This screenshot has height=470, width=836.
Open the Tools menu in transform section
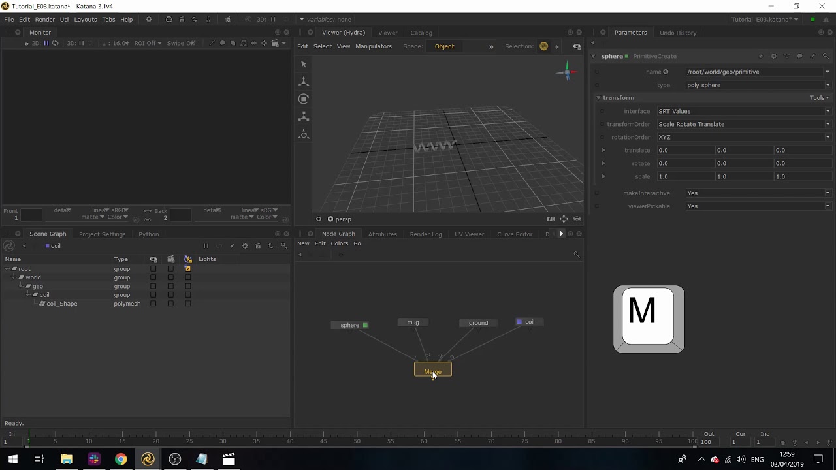click(x=820, y=98)
